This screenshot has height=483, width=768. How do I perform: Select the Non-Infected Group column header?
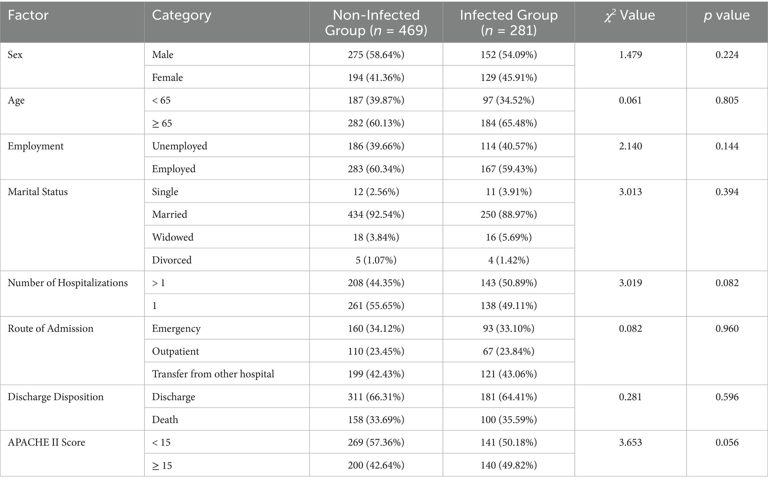[376, 22]
